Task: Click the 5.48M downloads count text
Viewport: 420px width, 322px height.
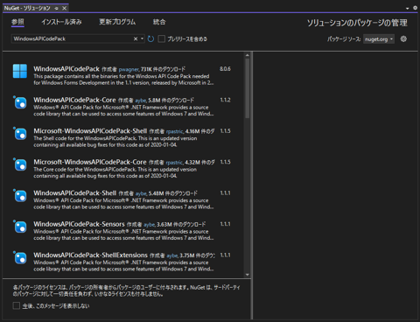Action: click(x=173, y=193)
